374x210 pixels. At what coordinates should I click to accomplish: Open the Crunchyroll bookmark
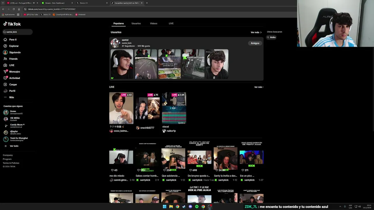[x=63, y=15]
